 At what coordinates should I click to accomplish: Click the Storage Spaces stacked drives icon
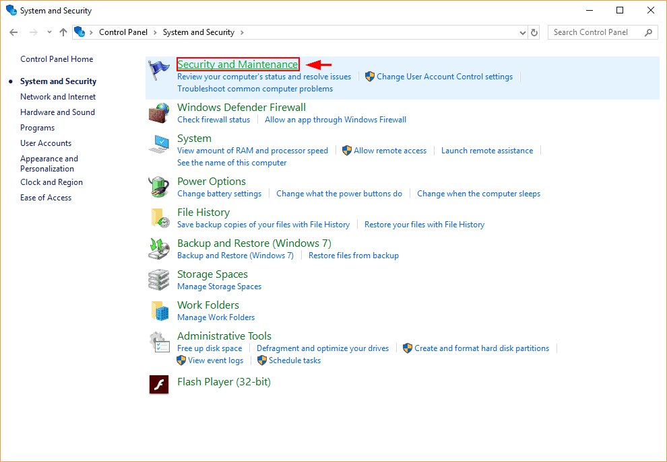159,280
